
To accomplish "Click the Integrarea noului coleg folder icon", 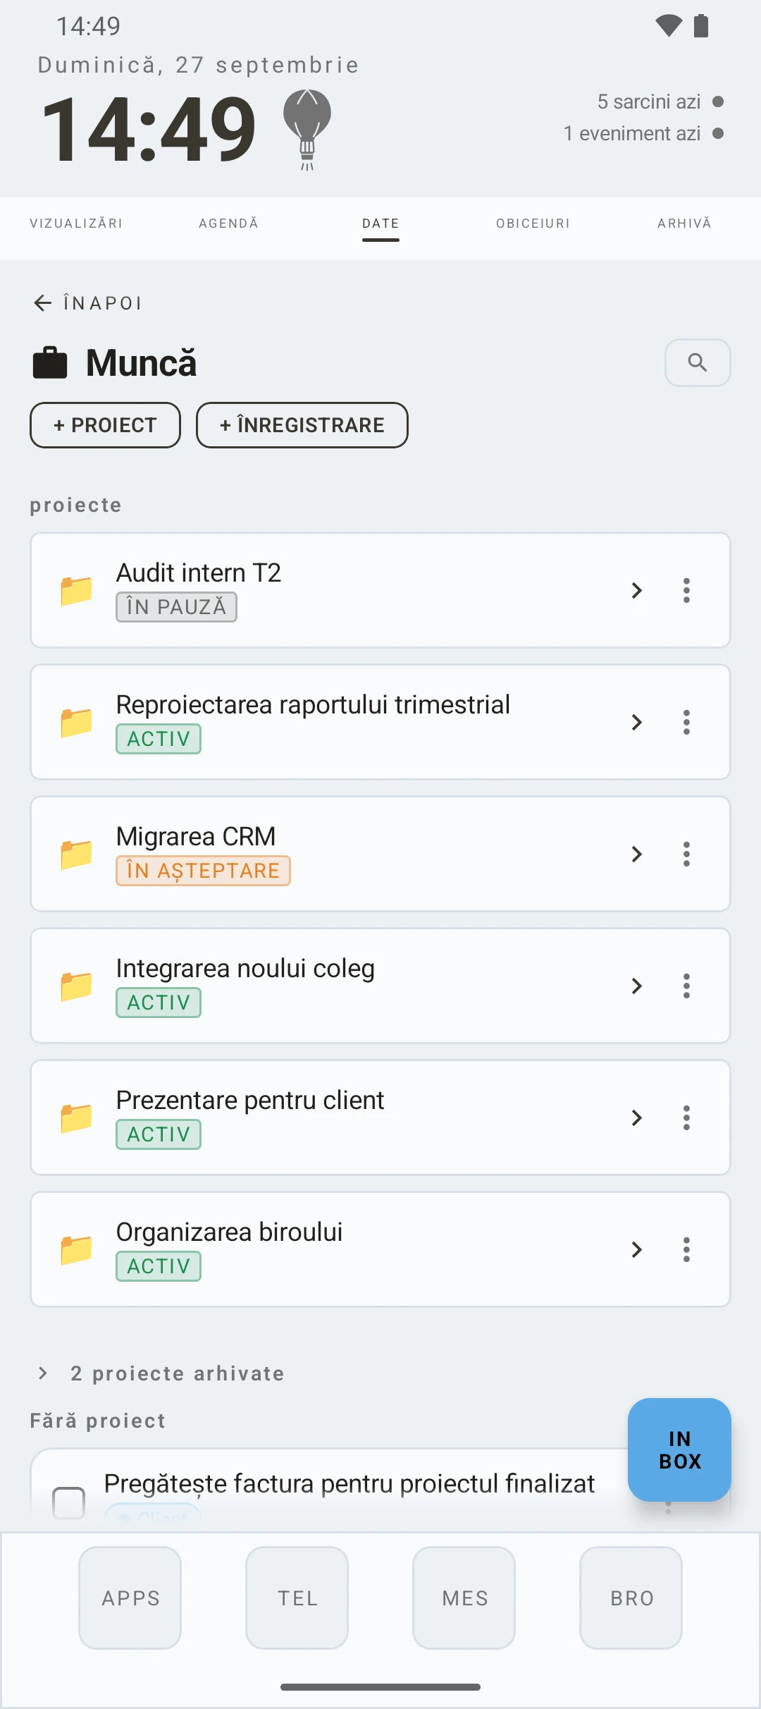I will tap(76, 986).
